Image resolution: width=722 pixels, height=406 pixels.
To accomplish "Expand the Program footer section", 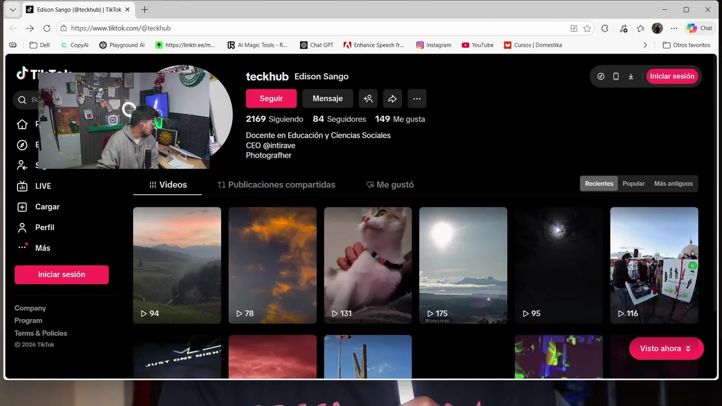I will [x=28, y=320].
